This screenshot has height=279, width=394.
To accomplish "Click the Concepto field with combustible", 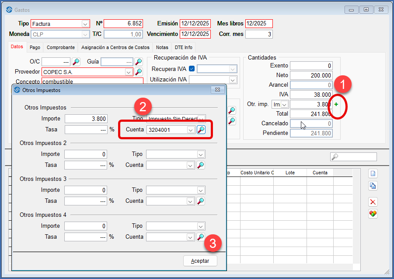I will [92, 81].
